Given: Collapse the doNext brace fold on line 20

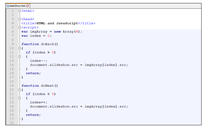Looking at the screenshot, I should pos(20,90).
